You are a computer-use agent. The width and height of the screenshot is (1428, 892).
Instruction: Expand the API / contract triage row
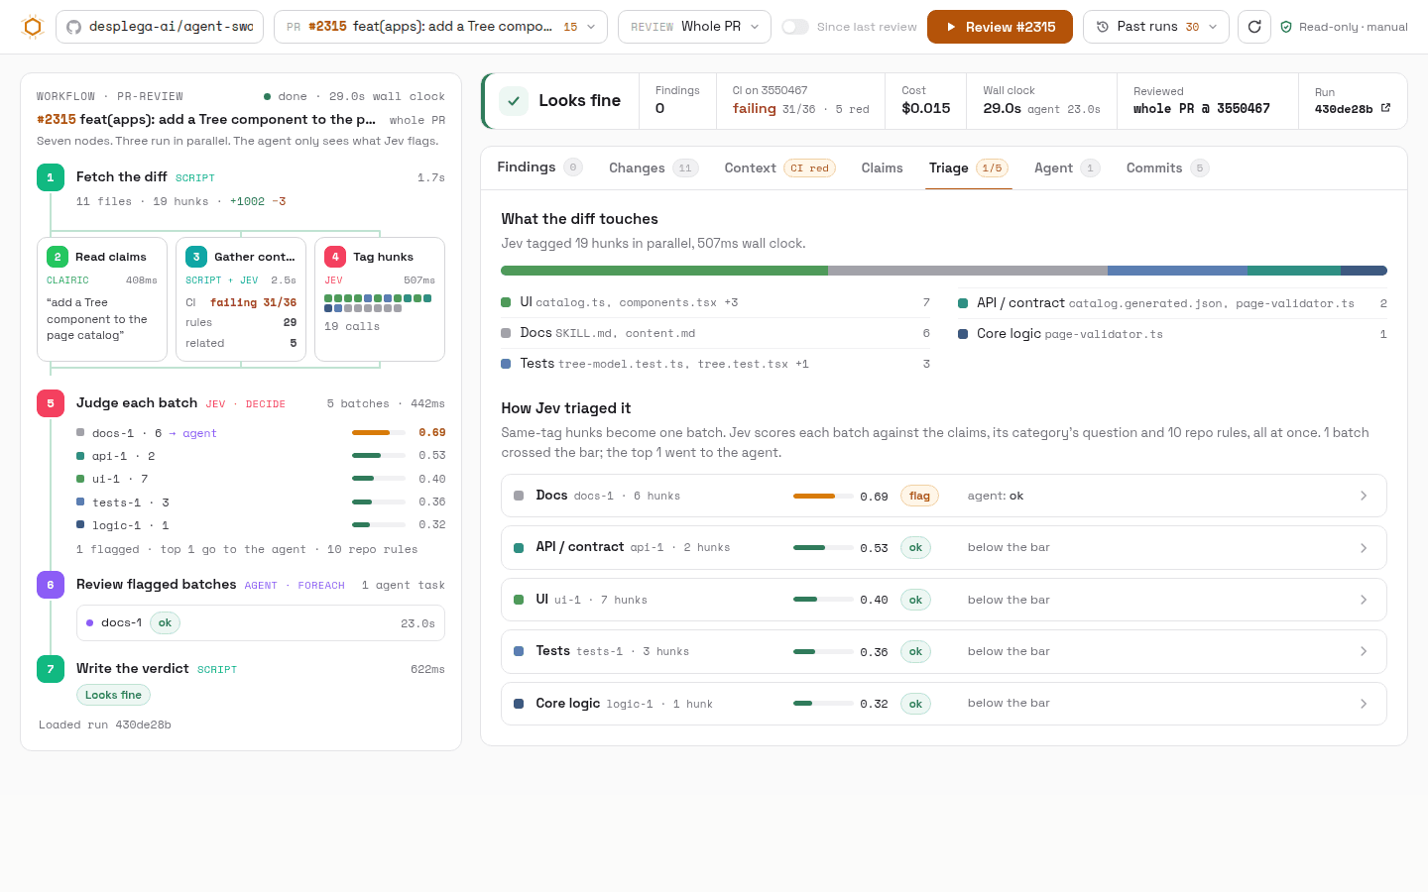point(944,547)
